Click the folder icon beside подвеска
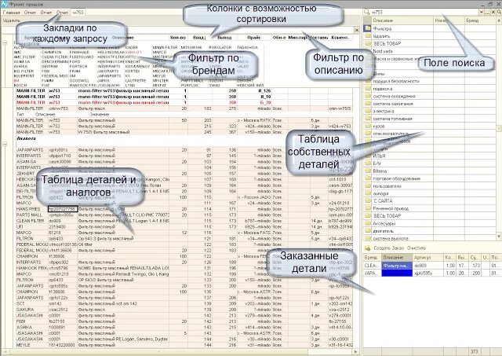 point(368,89)
